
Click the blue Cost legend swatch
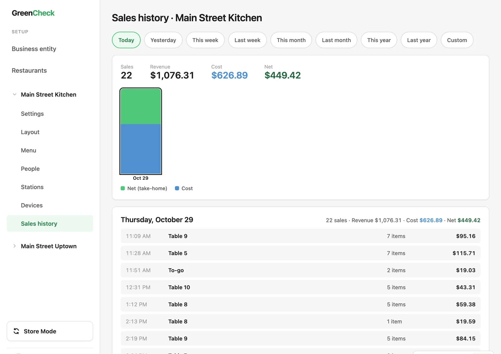(x=177, y=188)
